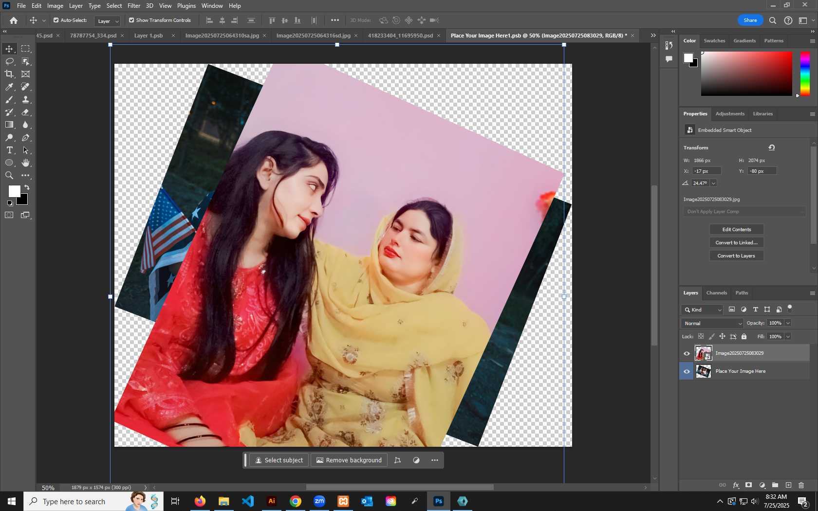The height and width of the screenshot is (511, 818).
Task: Click the create new layer icon
Action: [788, 485]
